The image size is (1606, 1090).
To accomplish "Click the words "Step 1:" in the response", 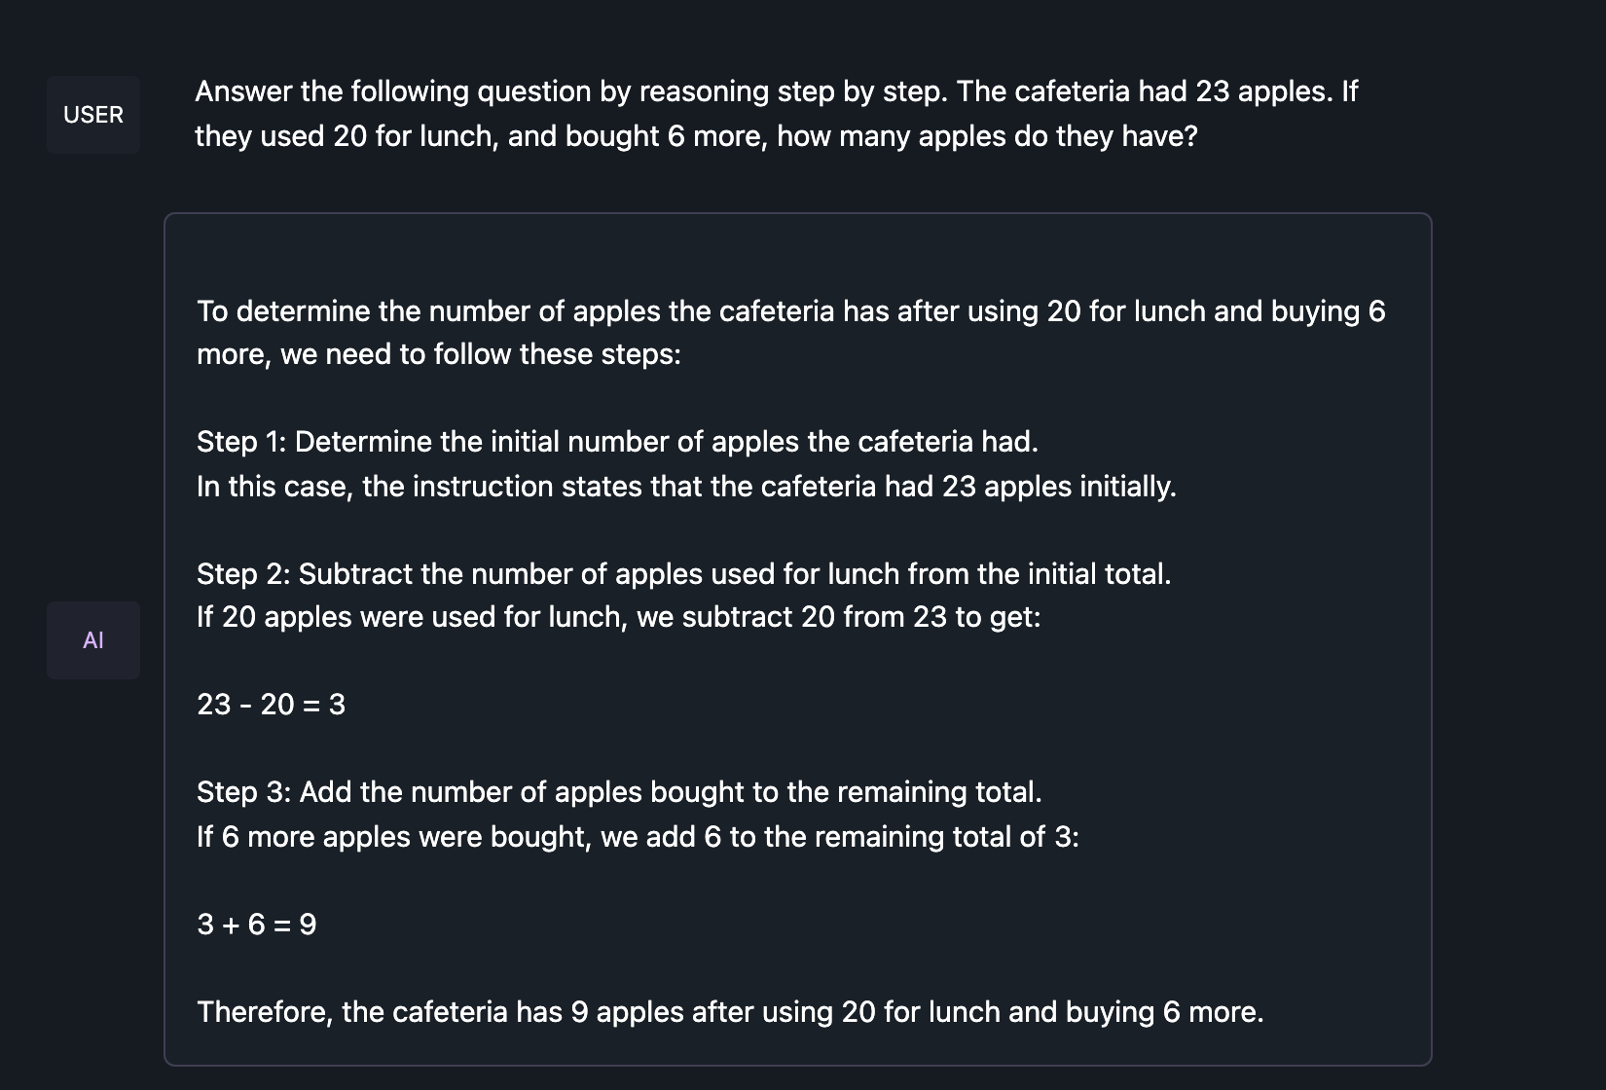I will coord(241,442).
